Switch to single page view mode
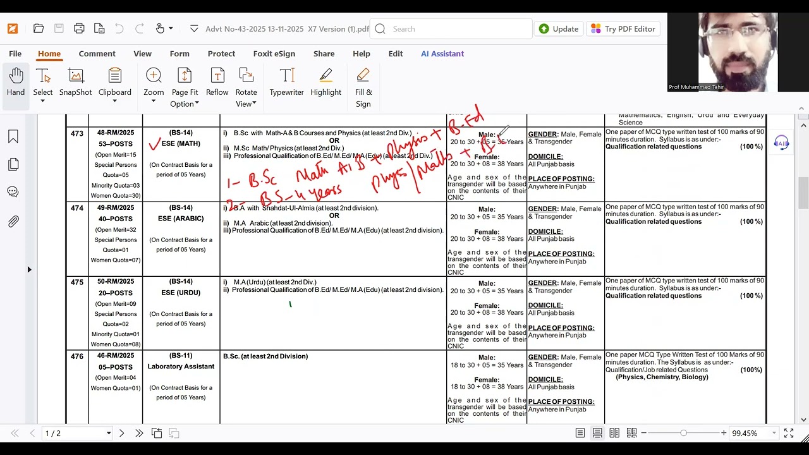This screenshot has height=455, width=809. (x=580, y=433)
